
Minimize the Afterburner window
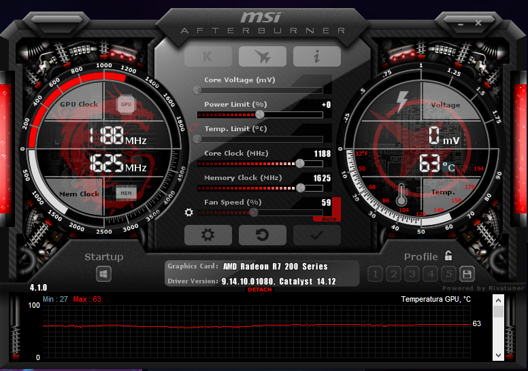point(461,24)
